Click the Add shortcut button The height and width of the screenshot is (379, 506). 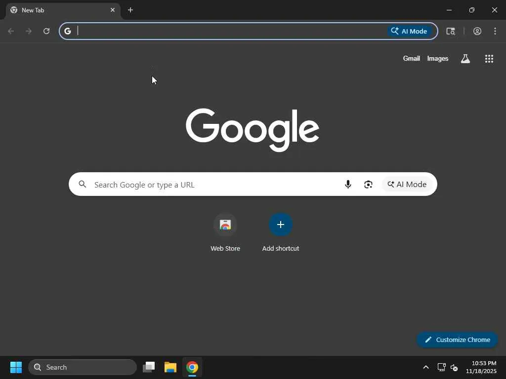pos(281,232)
